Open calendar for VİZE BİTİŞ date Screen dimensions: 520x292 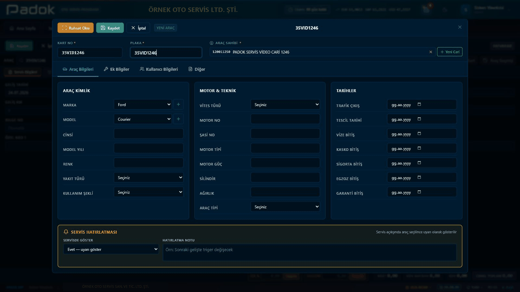point(419,134)
